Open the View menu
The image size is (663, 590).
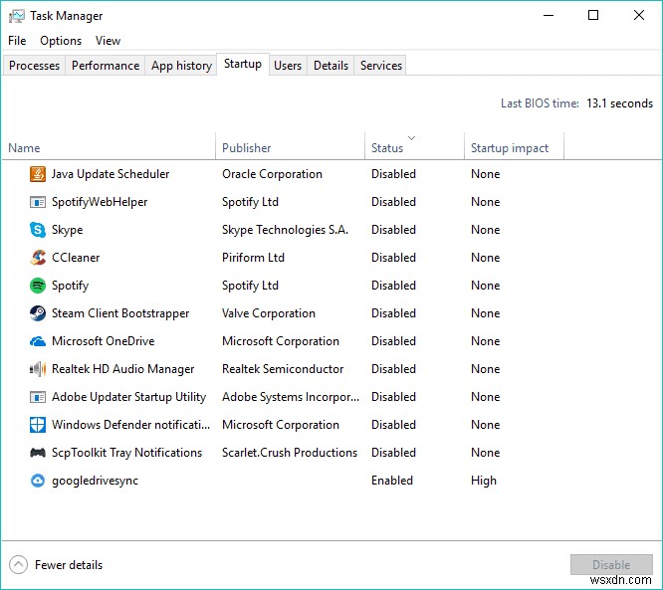(x=108, y=41)
